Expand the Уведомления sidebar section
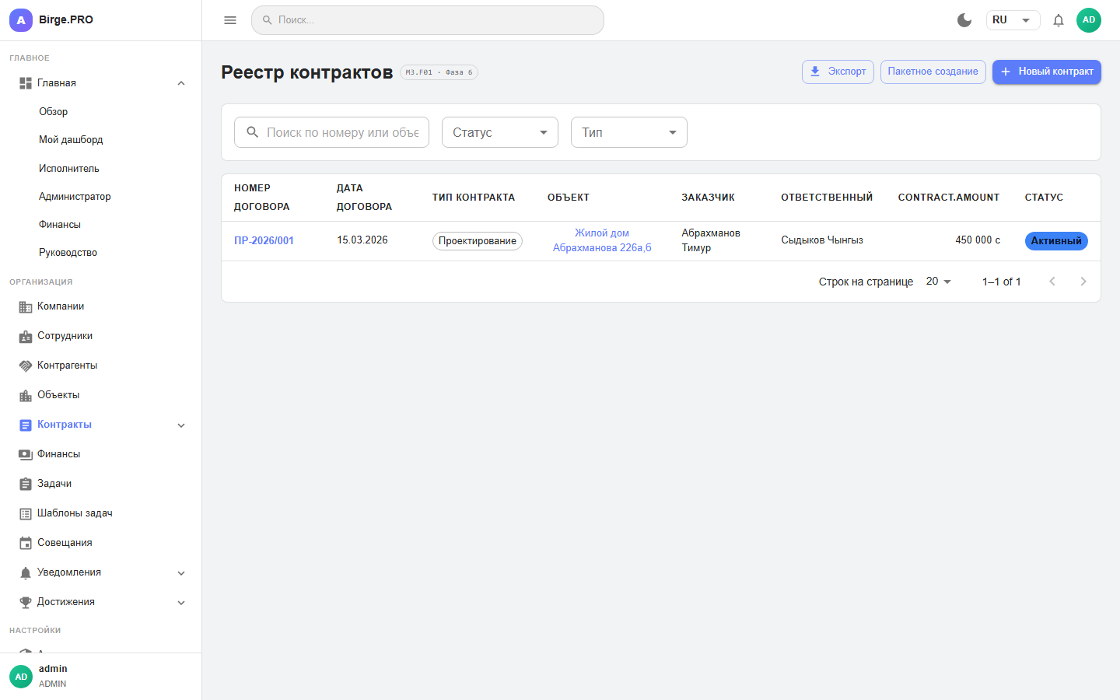Image resolution: width=1120 pixels, height=700 pixels. (180, 572)
